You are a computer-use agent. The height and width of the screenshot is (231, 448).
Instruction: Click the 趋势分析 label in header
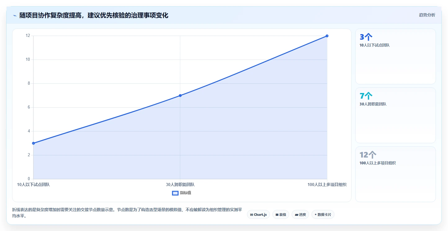[427, 15]
